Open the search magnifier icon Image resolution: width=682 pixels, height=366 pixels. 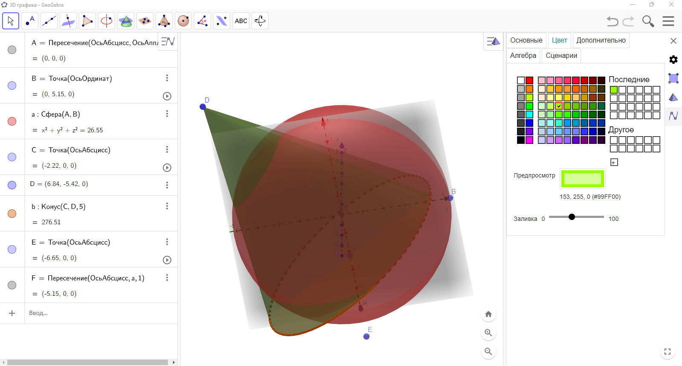coord(648,21)
